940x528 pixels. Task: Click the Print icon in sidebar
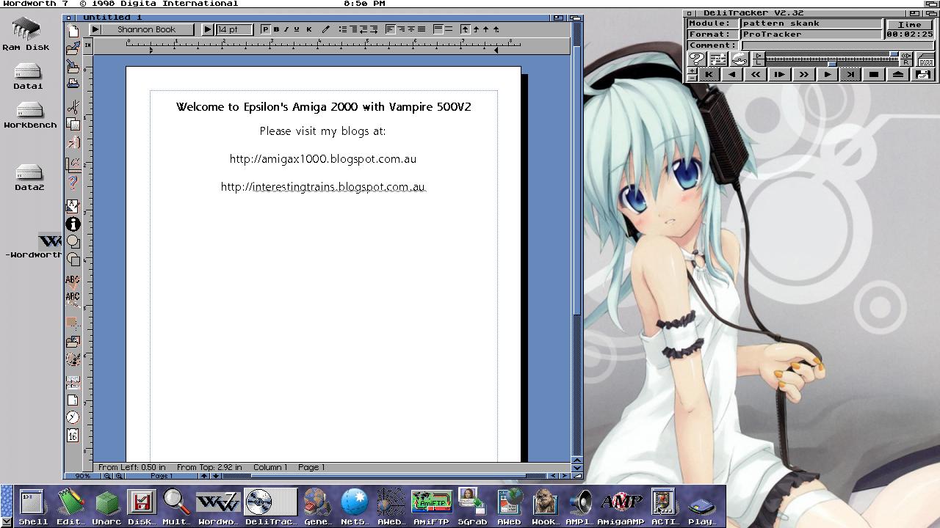tap(73, 83)
